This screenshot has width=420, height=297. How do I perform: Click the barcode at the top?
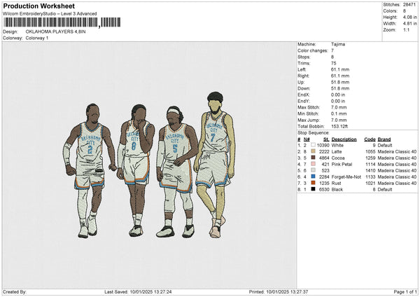[62, 22]
